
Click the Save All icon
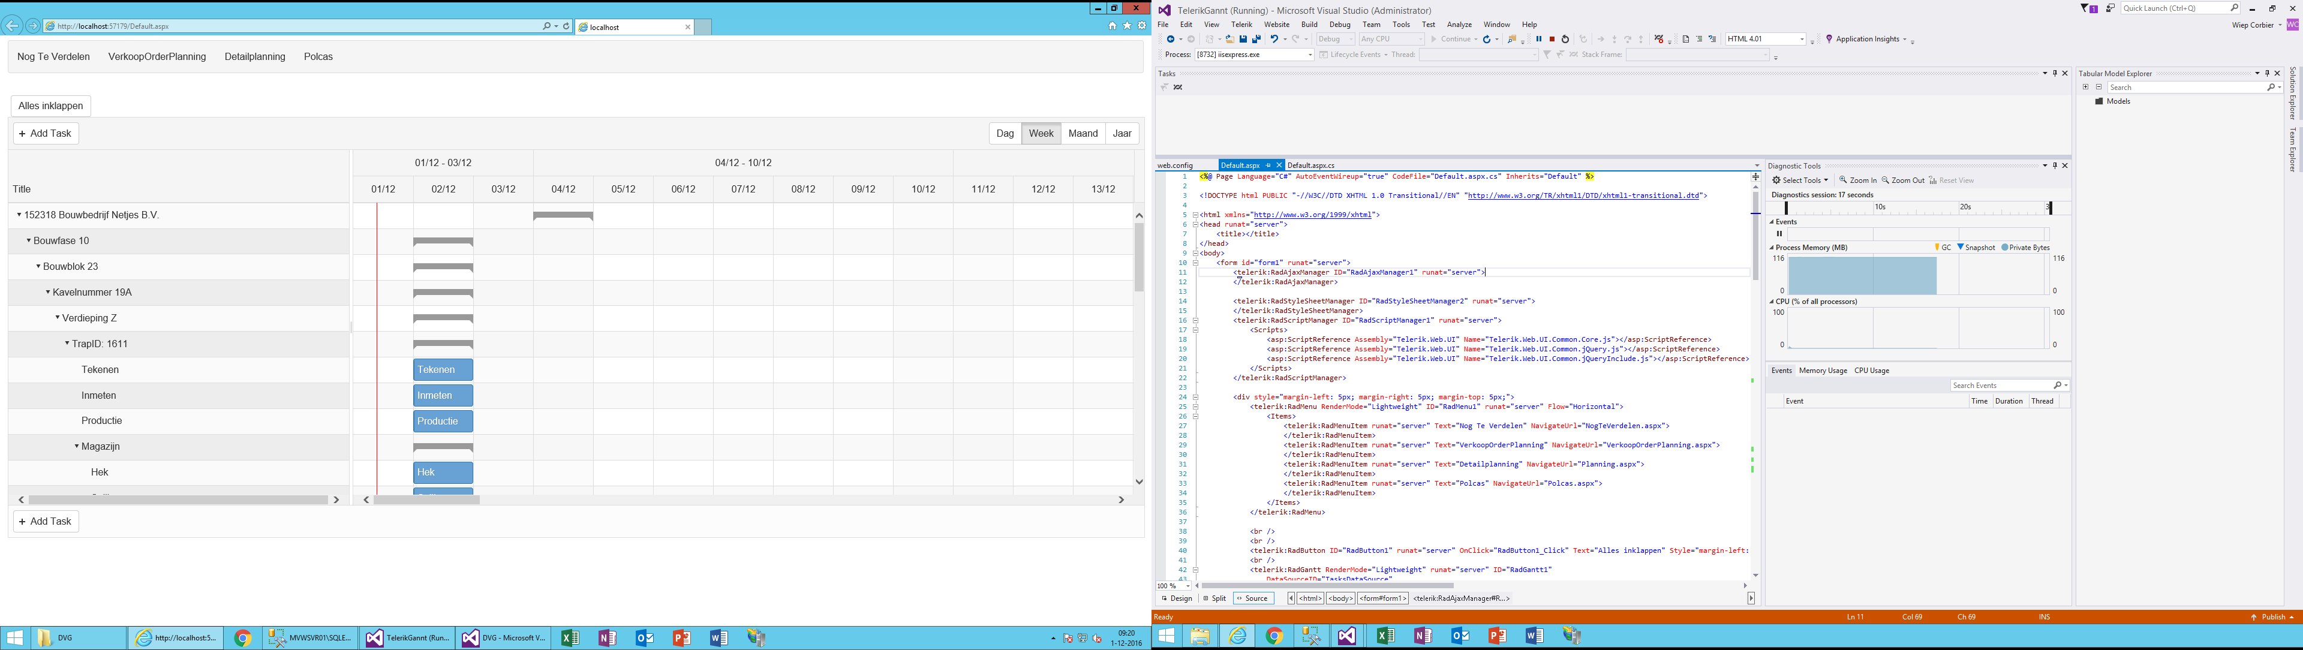point(1257,40)
